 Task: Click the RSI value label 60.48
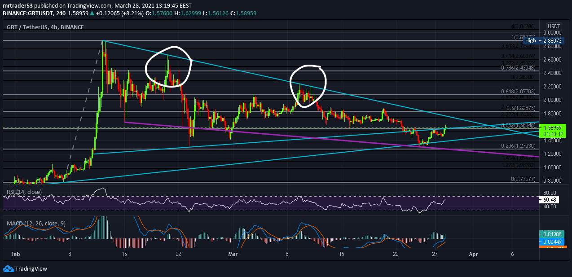549,199
